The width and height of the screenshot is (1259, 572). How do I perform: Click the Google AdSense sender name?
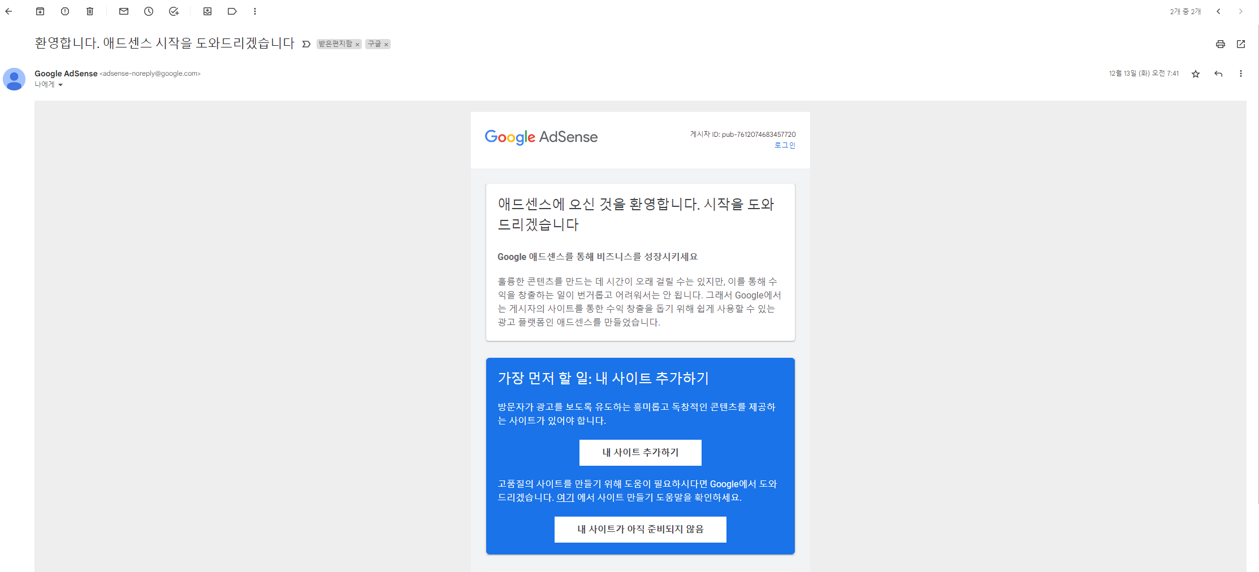pyautogui.click(x=66, y=73)
